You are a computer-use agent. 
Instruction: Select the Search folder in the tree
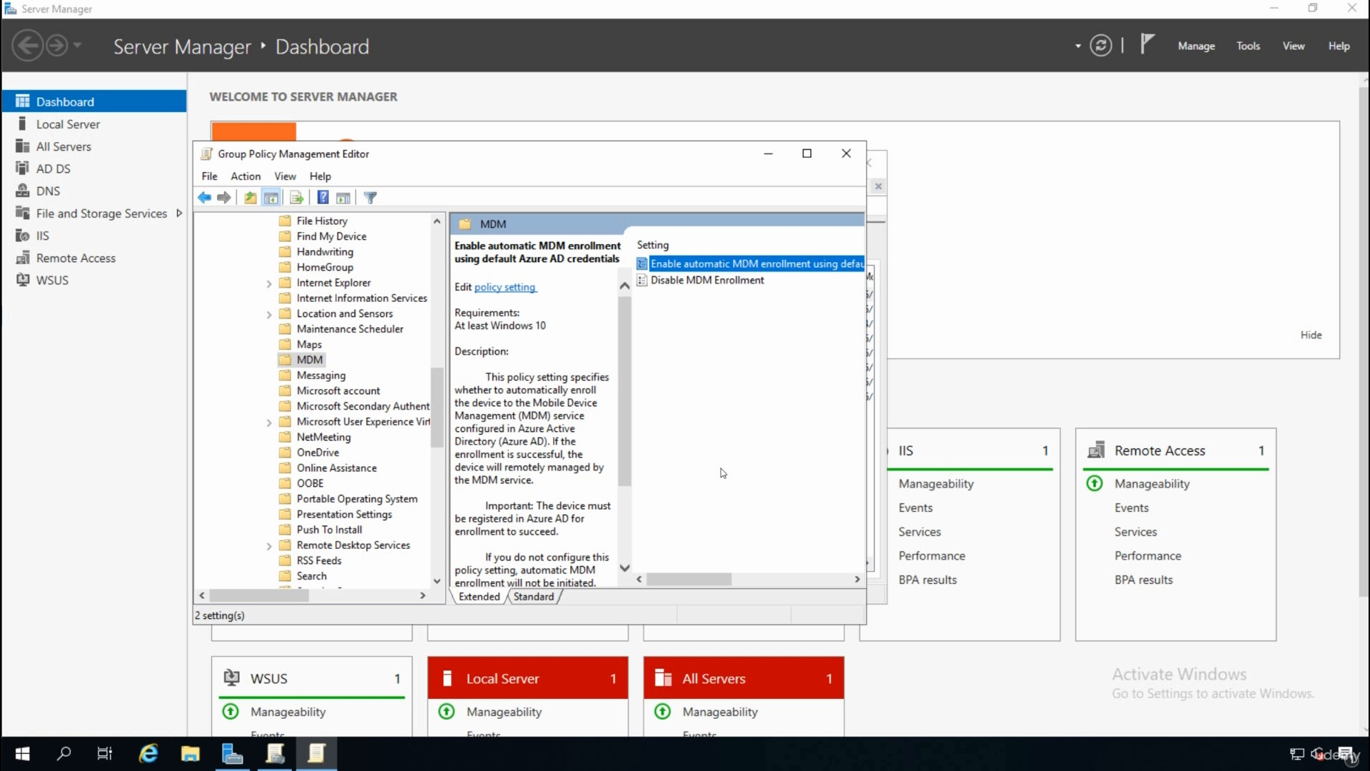pyautogui.click(x=311, y=576)
